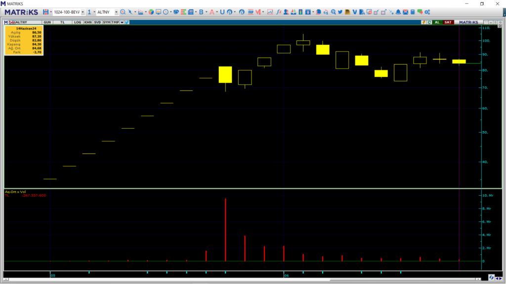This screenshot has width=506, height=284.
Task: Click the VIOP icon in toolbar
Action: (251, 12)
